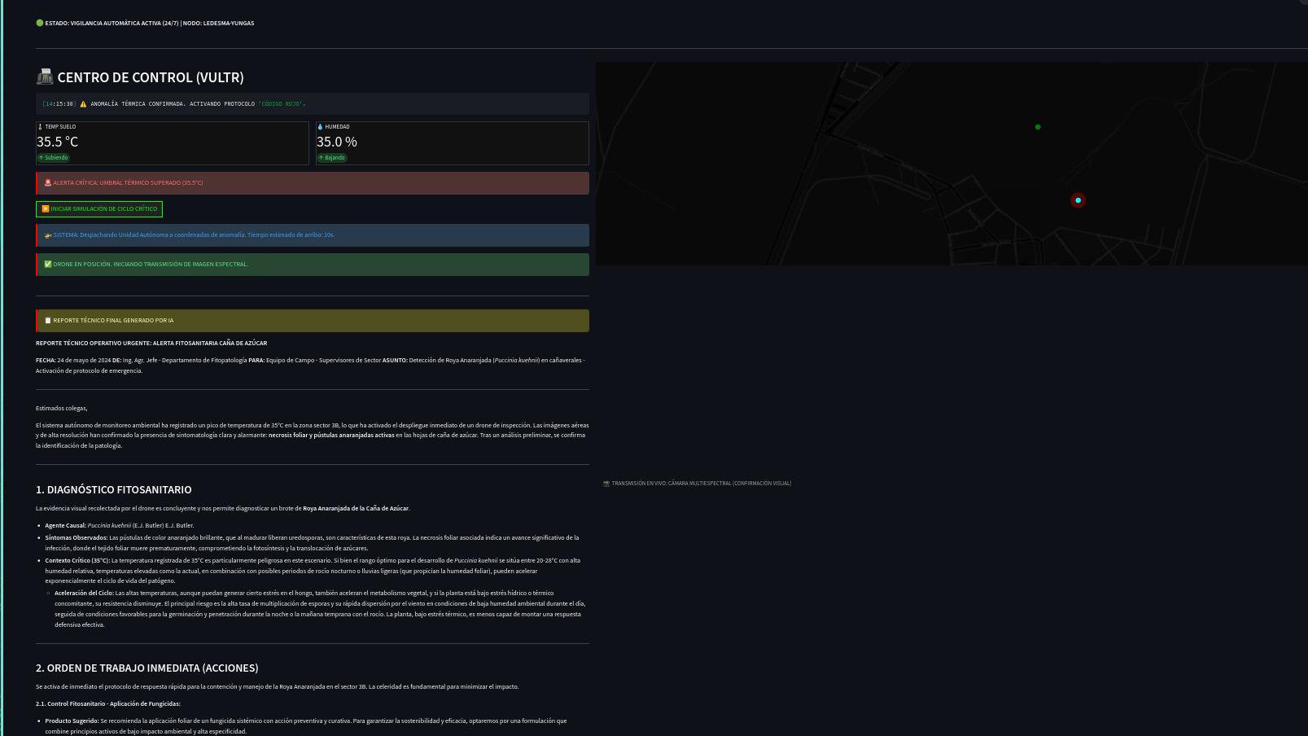Click the 35.5 °C soil temperature value
Viewport: 1308px width, 736px height.
(57, 142)
